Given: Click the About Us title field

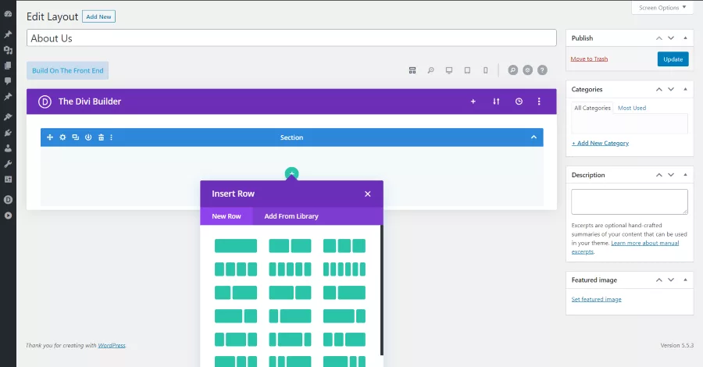Looking at the screenshot, I should click(291, 38).
